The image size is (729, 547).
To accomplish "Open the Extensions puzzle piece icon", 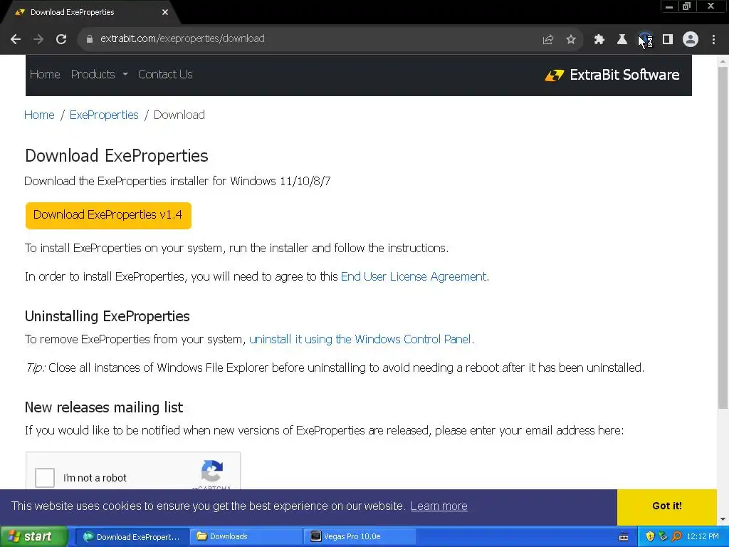I will pos(599,40).
